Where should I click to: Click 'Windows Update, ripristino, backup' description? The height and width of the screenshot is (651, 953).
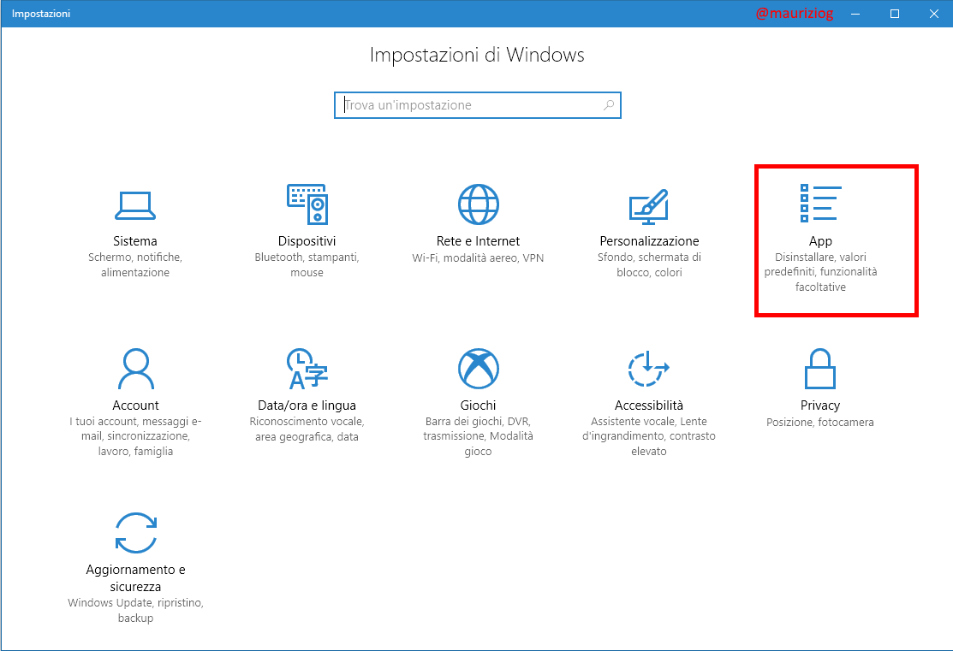click(x=135, y=610)
